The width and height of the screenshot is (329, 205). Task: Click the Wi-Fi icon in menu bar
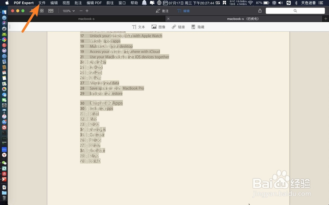250,3
